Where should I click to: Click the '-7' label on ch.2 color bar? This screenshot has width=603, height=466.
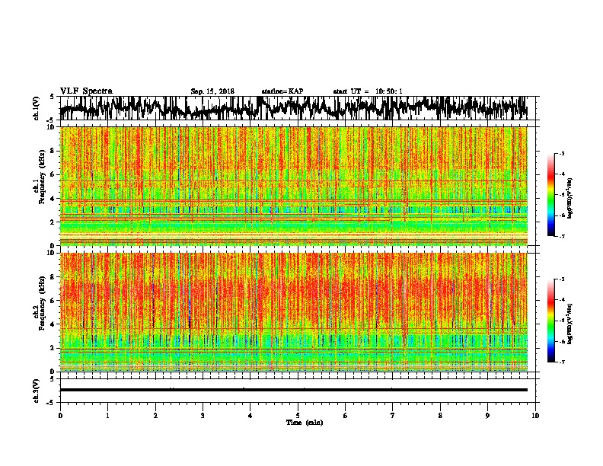(x=562, y=362)
